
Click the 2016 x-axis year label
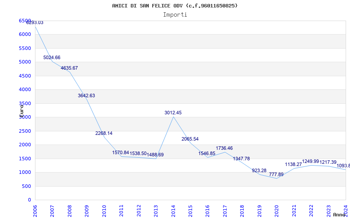(x=208, y=211)
